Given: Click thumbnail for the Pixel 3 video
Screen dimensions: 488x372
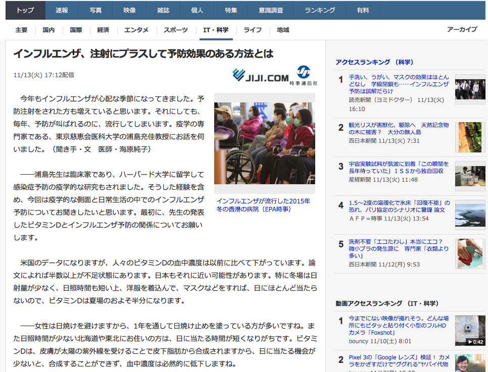Looking at the screenshot, I should (470, 363).
